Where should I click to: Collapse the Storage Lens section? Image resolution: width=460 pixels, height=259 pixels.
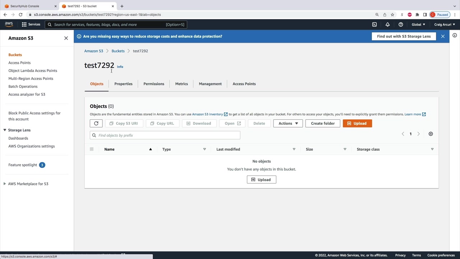5,130
